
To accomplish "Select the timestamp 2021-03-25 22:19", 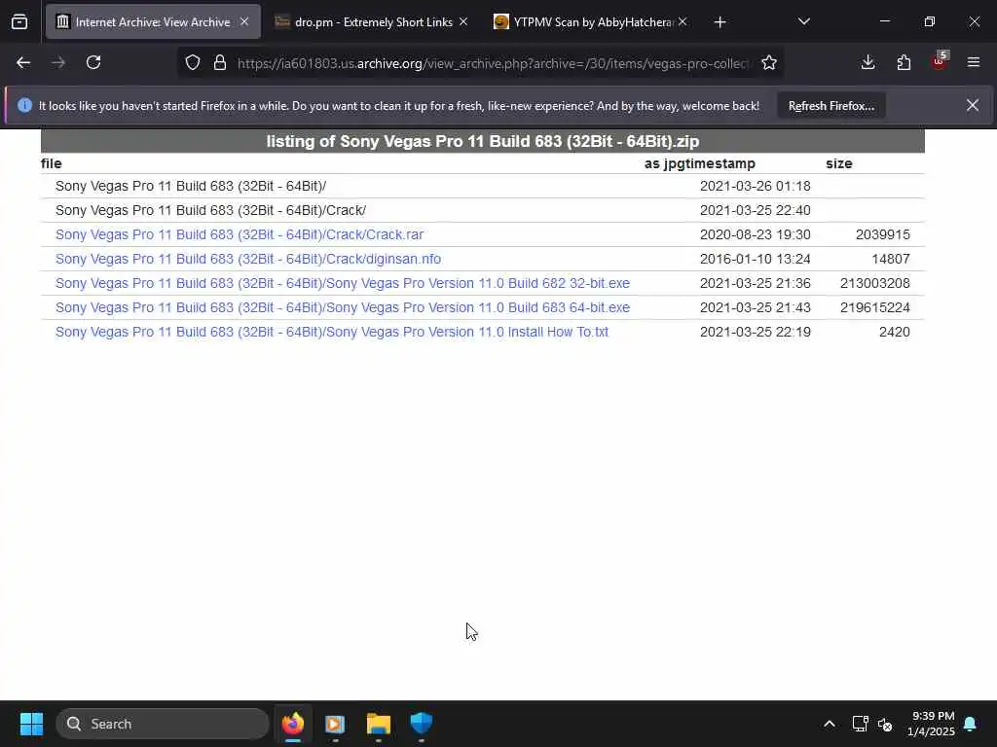I will [755, 332].
